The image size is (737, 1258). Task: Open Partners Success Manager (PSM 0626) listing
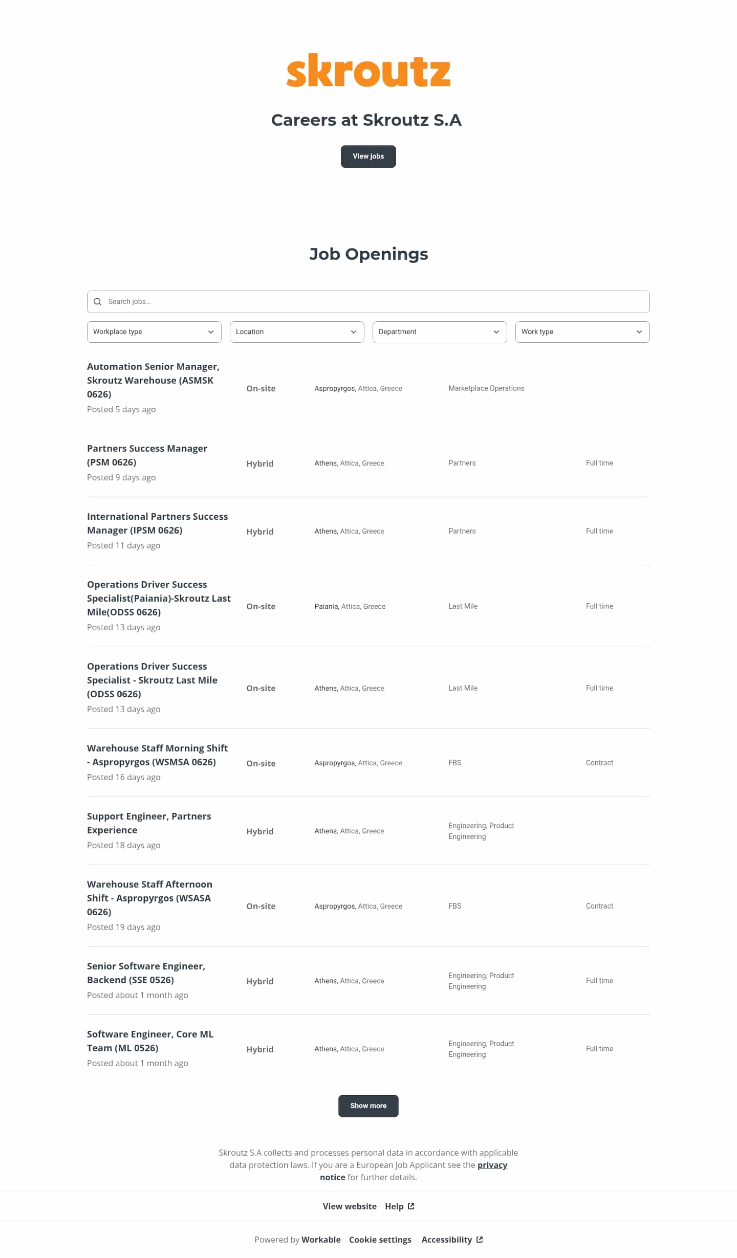pyautogui.click(x=147, y=455)
